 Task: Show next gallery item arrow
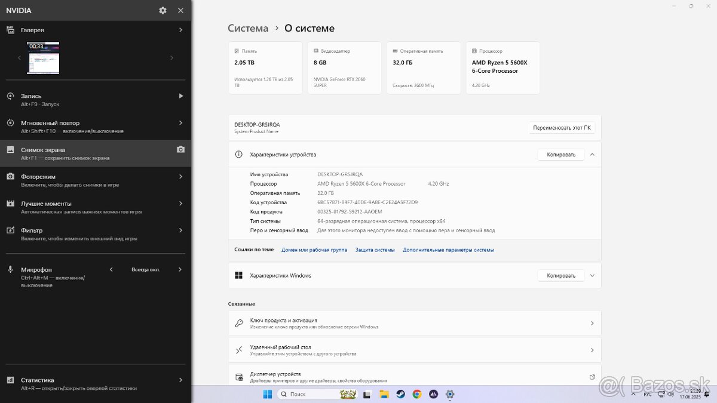tap(172, 58)
